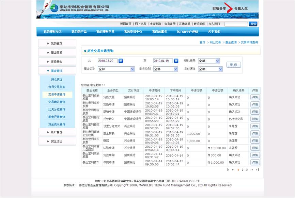Go to the first results page arrow
The height and width of the screenshot is (198, 295).
click(x=228, y=170)
